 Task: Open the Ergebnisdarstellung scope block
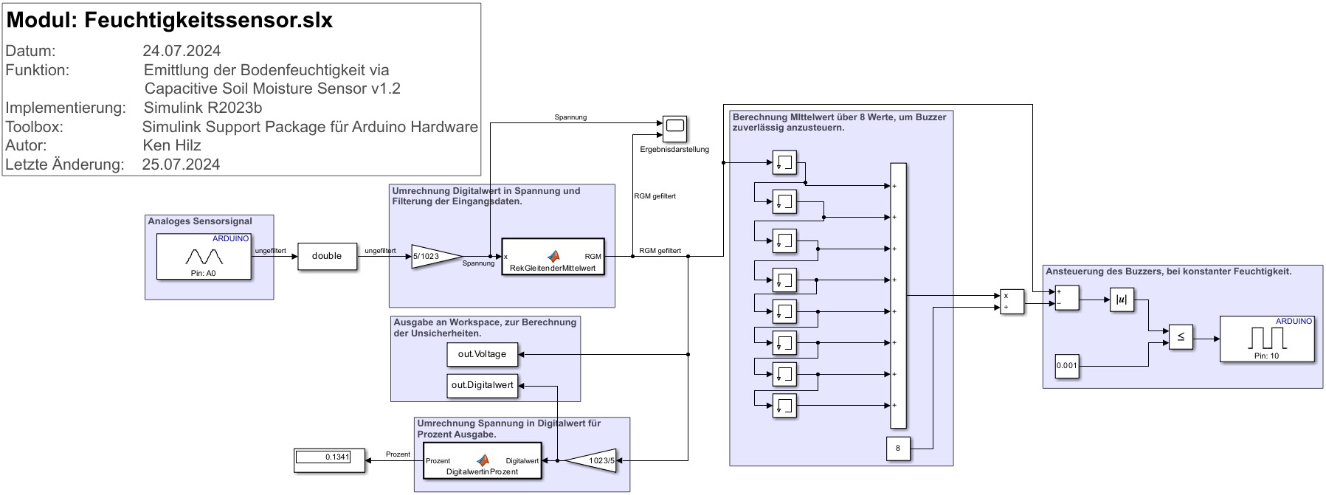[x=674, y=128]
